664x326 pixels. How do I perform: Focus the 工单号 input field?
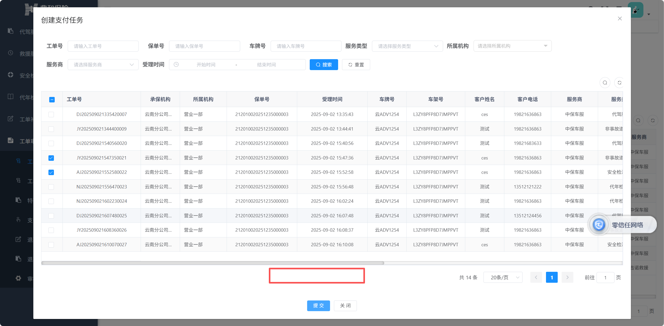[x=103, y=46]
